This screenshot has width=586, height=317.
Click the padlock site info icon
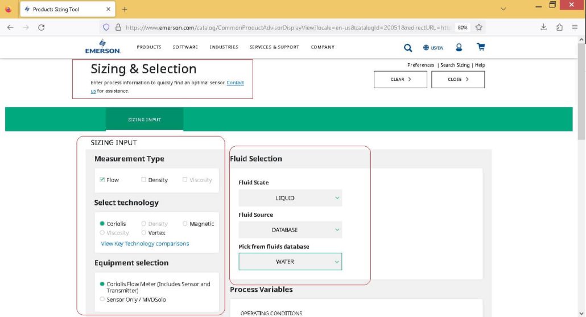click(x=118, y=27)
